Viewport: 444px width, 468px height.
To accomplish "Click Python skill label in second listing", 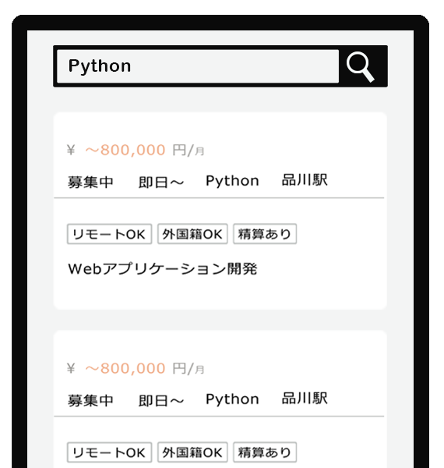I will 232,399.
